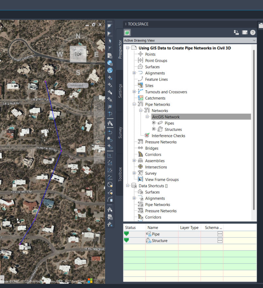The height and width of the screenshot is (288, 263).
Task: Collapse the ArcGIS Network node
Action: (x=147, y=117)
